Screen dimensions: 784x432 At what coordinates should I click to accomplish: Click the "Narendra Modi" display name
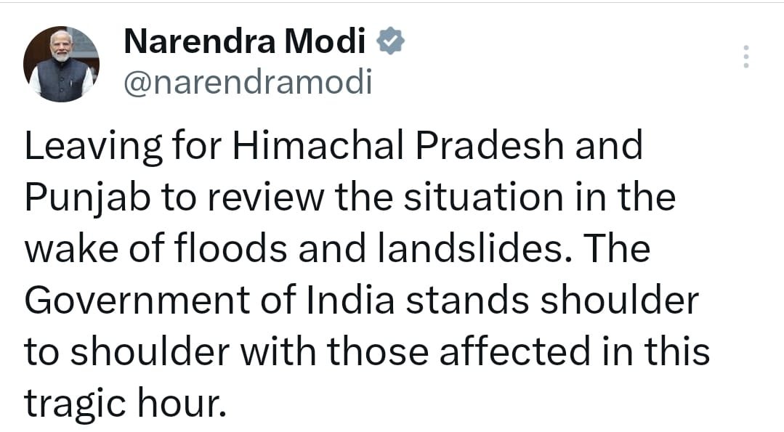[245, 43]
